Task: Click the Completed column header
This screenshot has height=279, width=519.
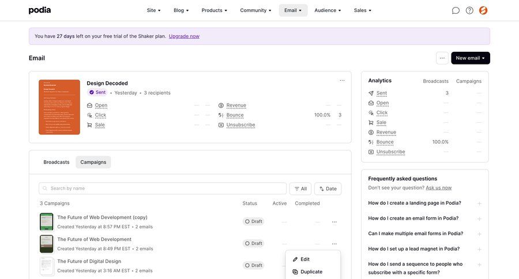Action: coord(307,203)
